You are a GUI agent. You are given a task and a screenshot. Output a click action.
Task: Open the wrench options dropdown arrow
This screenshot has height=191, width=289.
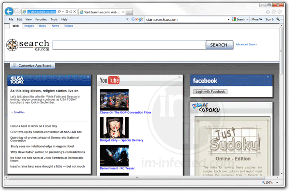(282, 19)
